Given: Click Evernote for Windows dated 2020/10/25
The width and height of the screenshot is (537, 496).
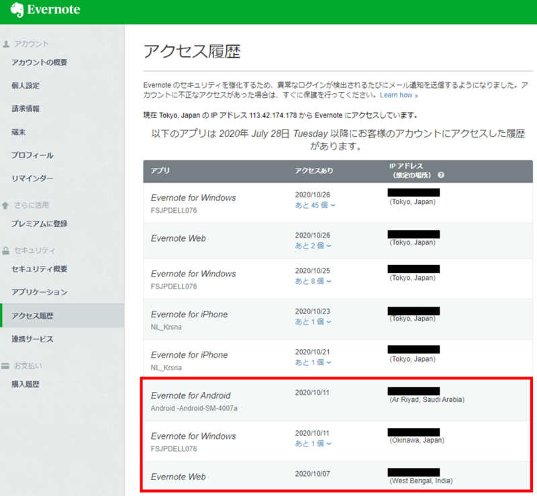Looking at the screenshot, I should pyautogui.click(x=193, y=274).
